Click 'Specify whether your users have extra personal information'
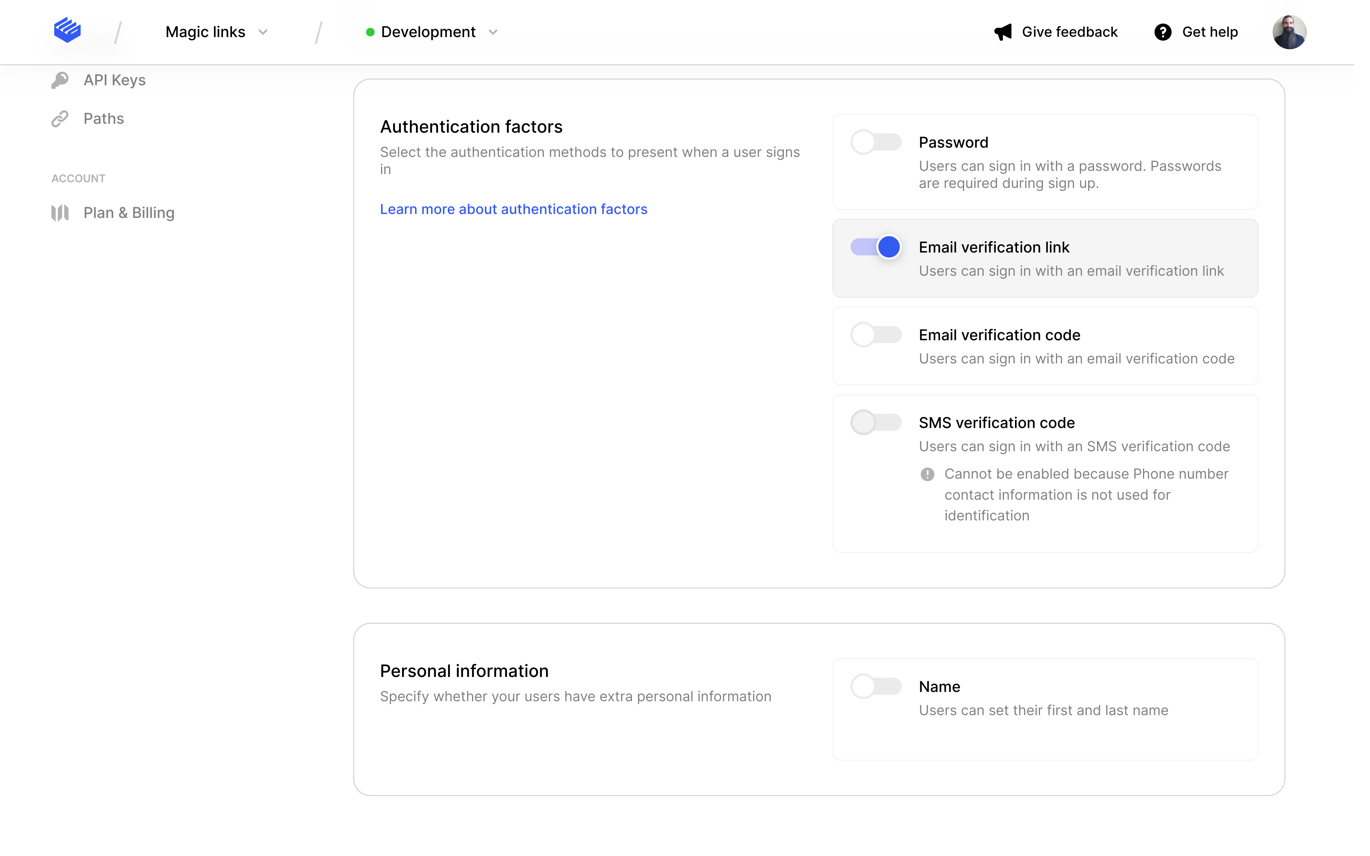The image size is (1370, 856). 575,696
